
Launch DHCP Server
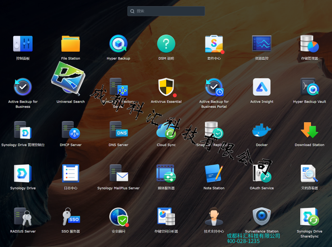pyautogui.click(x=70, y=130)
